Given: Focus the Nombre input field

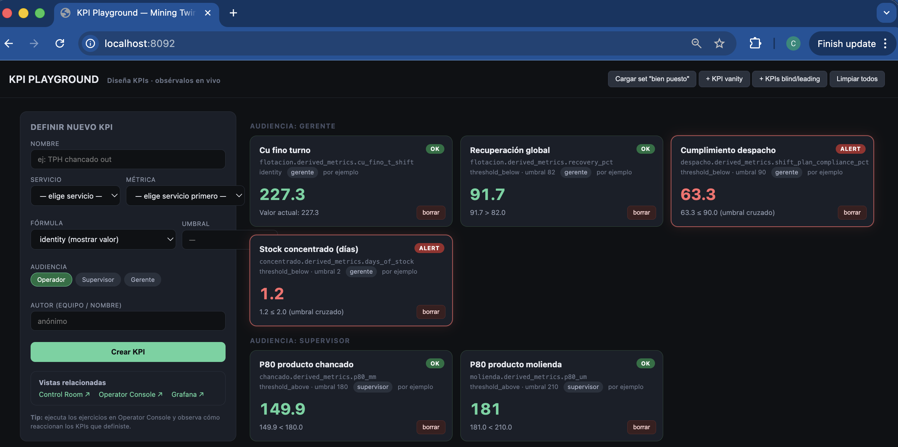Looking at the screenshot, I should coord(128,159).
